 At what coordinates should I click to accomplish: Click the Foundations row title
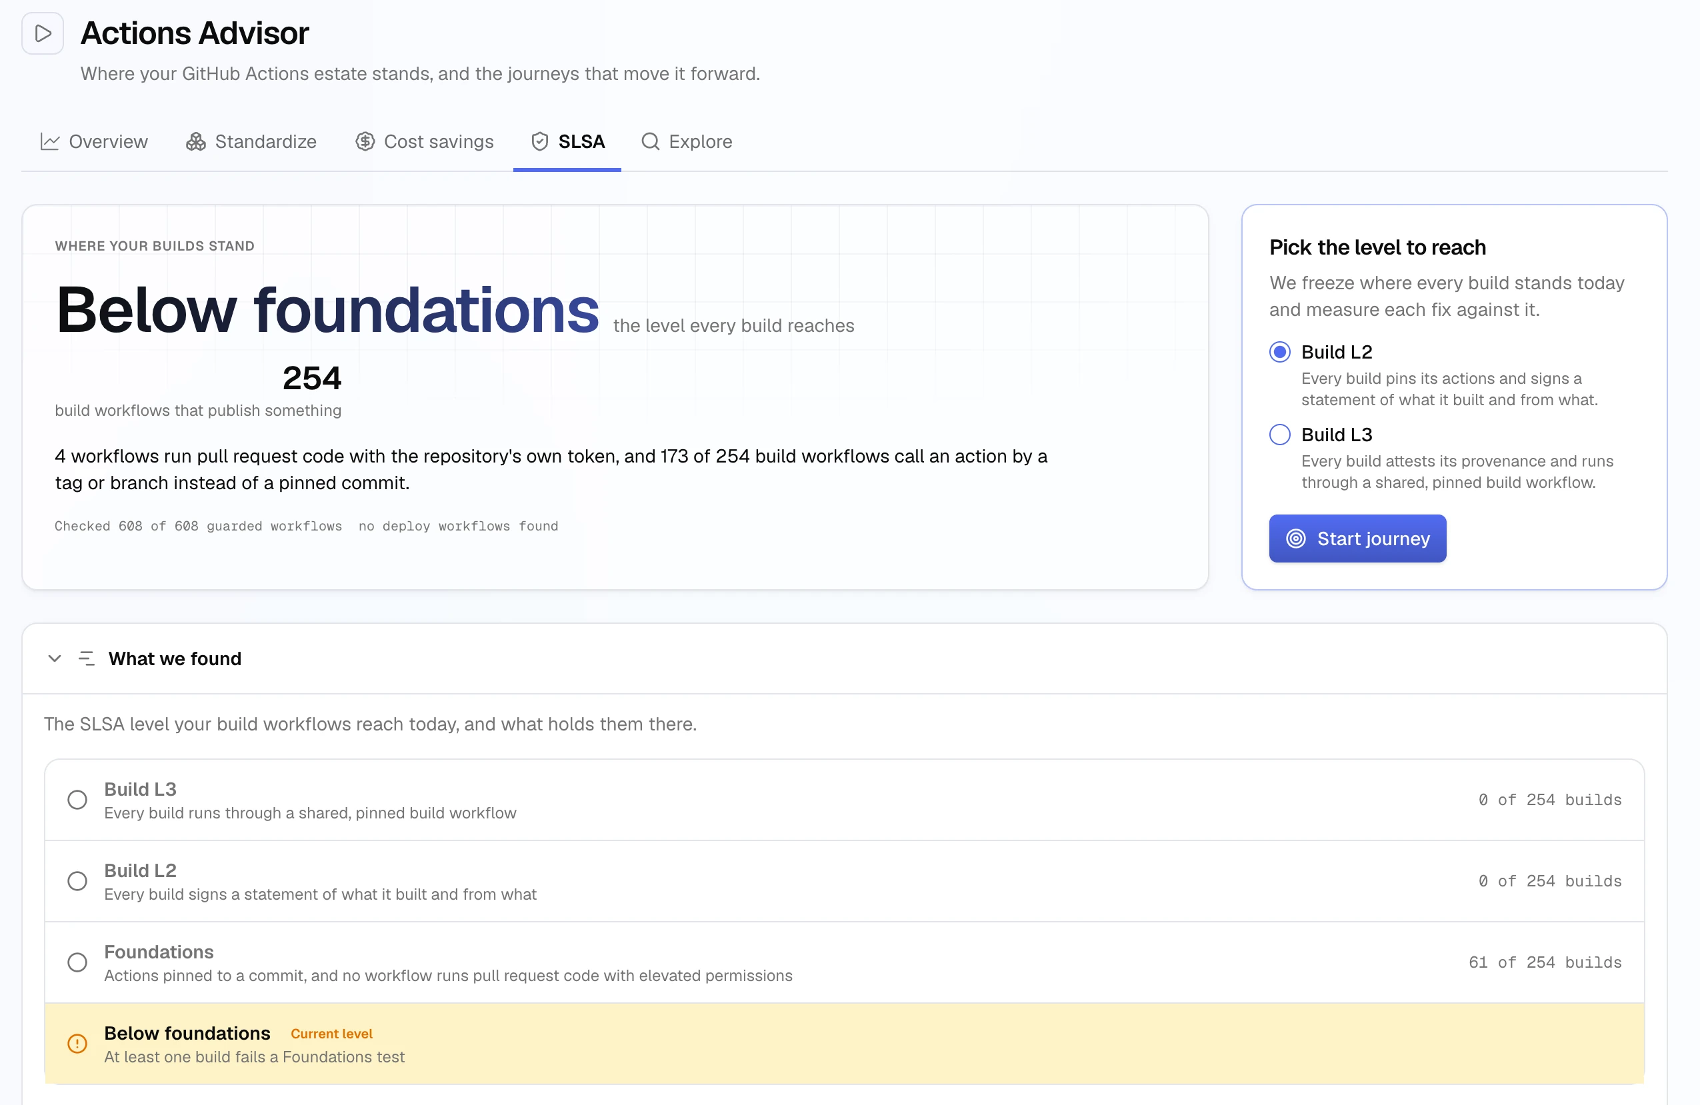[x=159, y=952]
